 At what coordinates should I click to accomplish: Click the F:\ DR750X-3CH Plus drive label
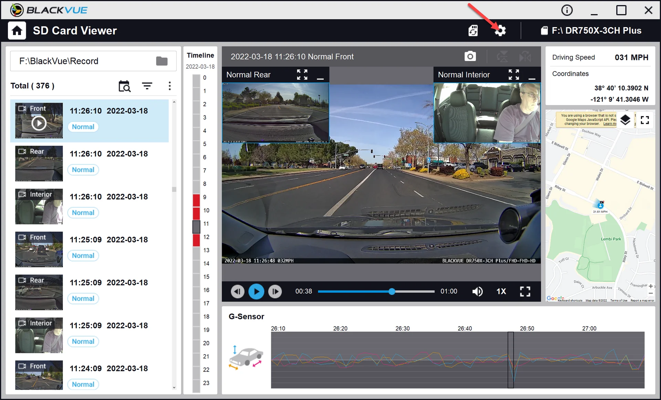click(x=596, y=31)
